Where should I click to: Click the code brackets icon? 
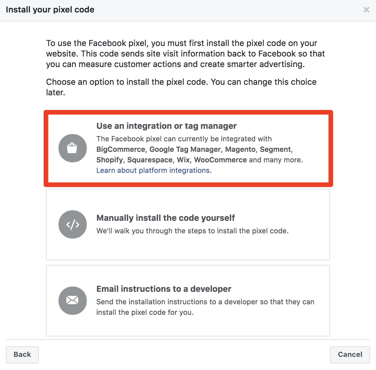click(73, 224)
